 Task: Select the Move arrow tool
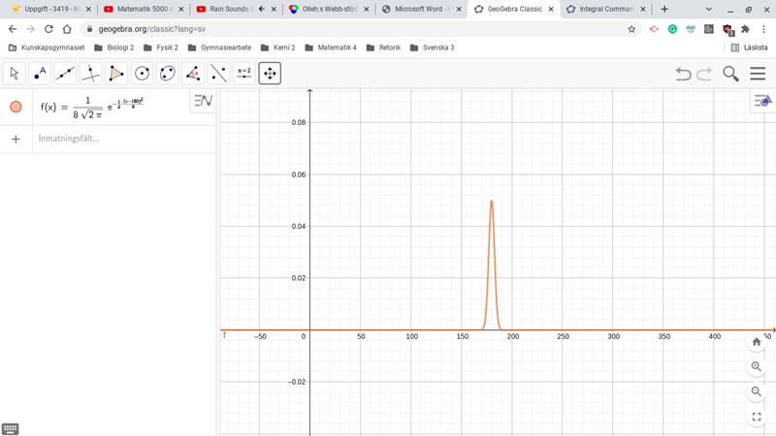[x=14, y=74]
